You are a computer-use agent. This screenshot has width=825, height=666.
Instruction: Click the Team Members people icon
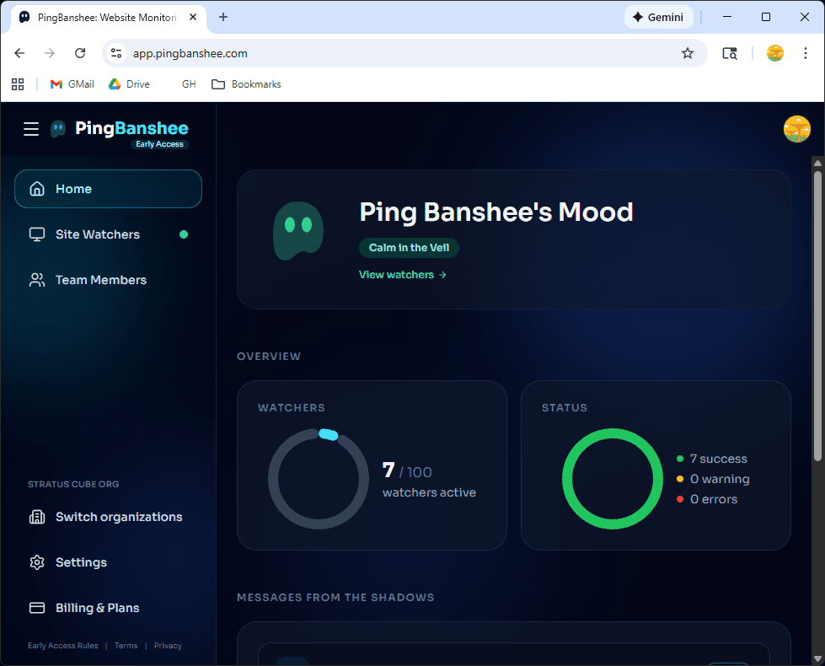point(37,280)
